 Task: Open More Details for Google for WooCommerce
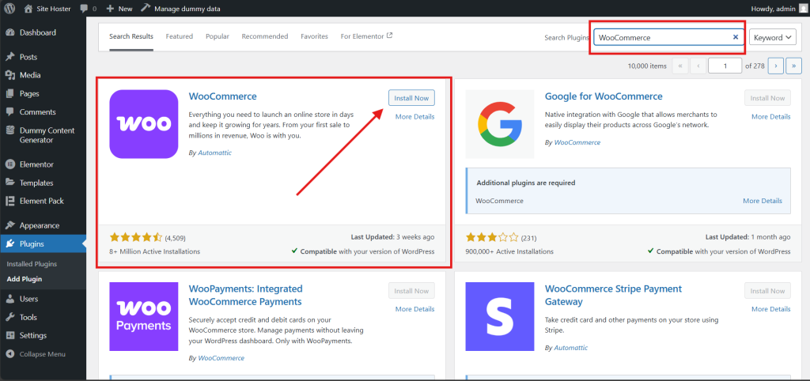click(x=770, y=117)
